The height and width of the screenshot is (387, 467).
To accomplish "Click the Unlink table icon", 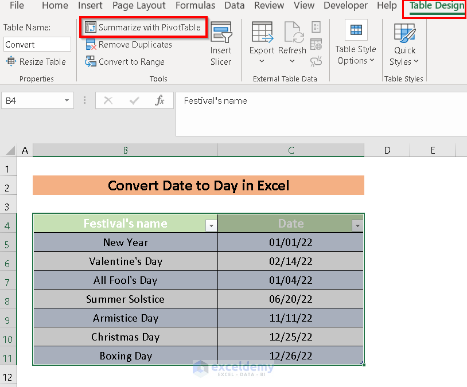I will coord(316,61).
